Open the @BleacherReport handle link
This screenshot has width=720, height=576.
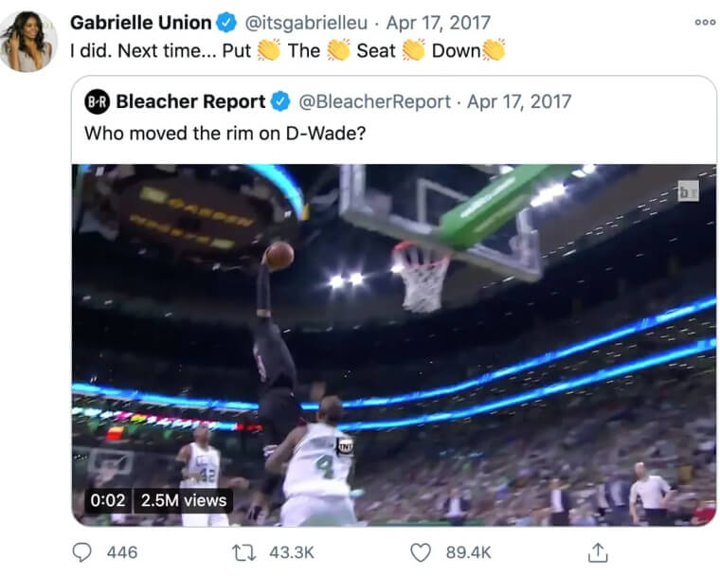pyautogui.click(x=374, y=101)
